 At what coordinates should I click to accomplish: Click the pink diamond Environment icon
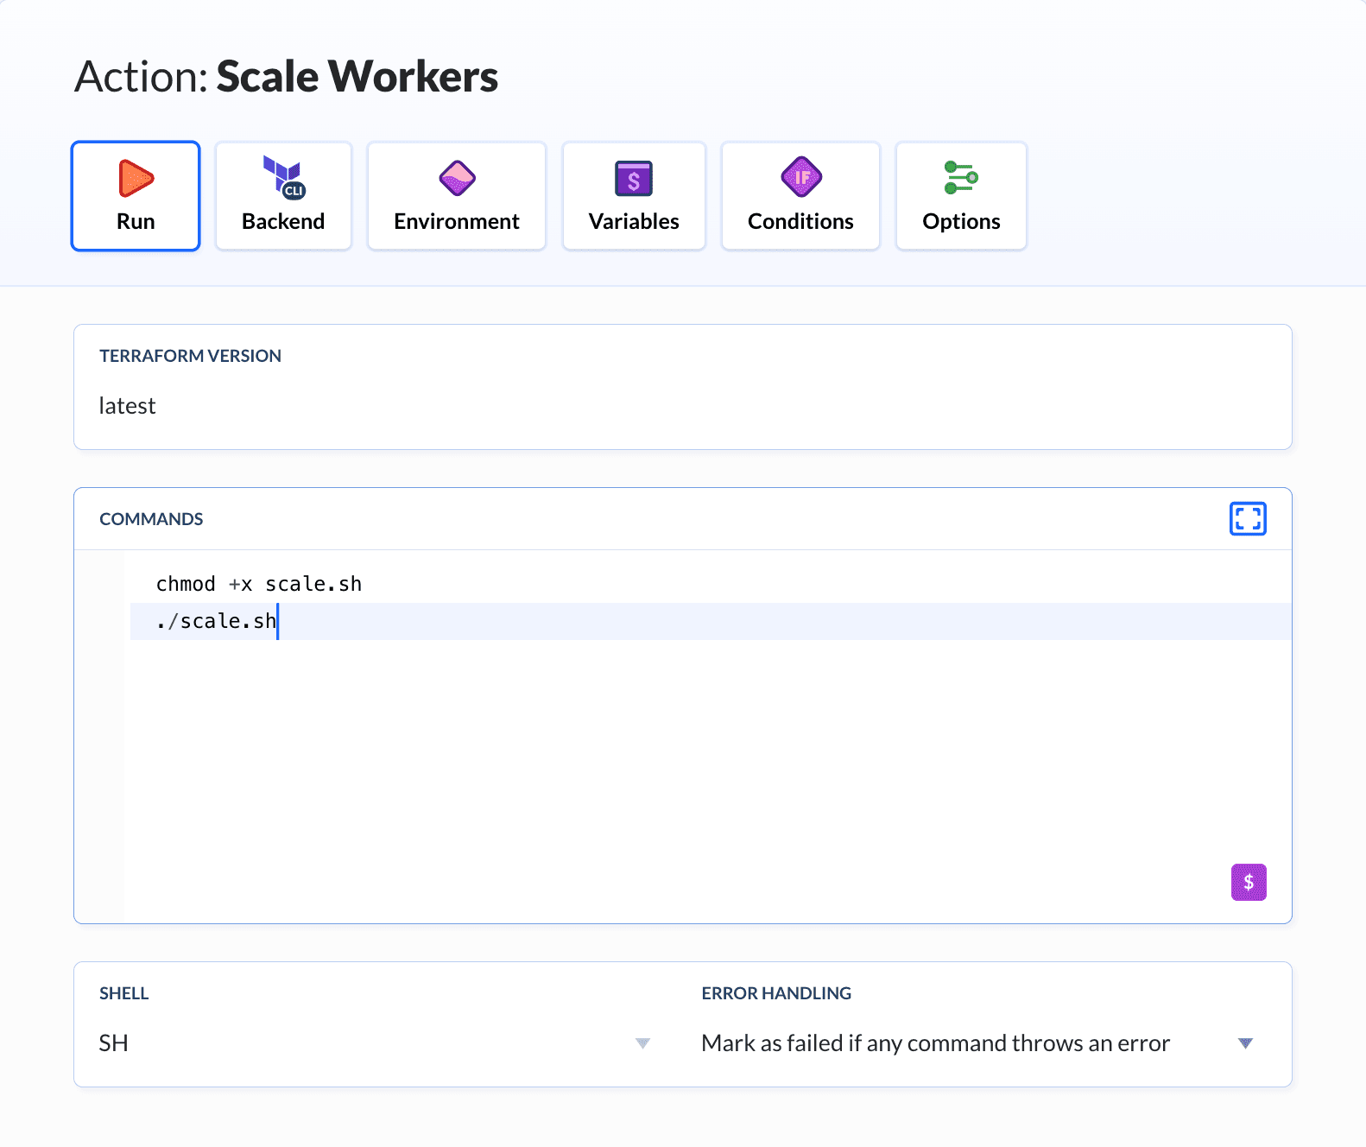[457, 178]
